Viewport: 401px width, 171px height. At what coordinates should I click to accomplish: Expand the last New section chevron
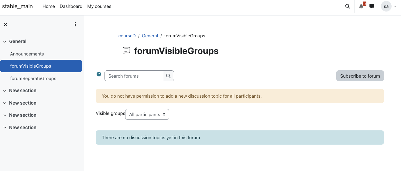click(5, 128)
